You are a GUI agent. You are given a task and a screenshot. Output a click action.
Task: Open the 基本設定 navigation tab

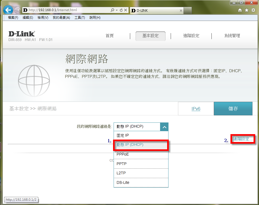150,36
